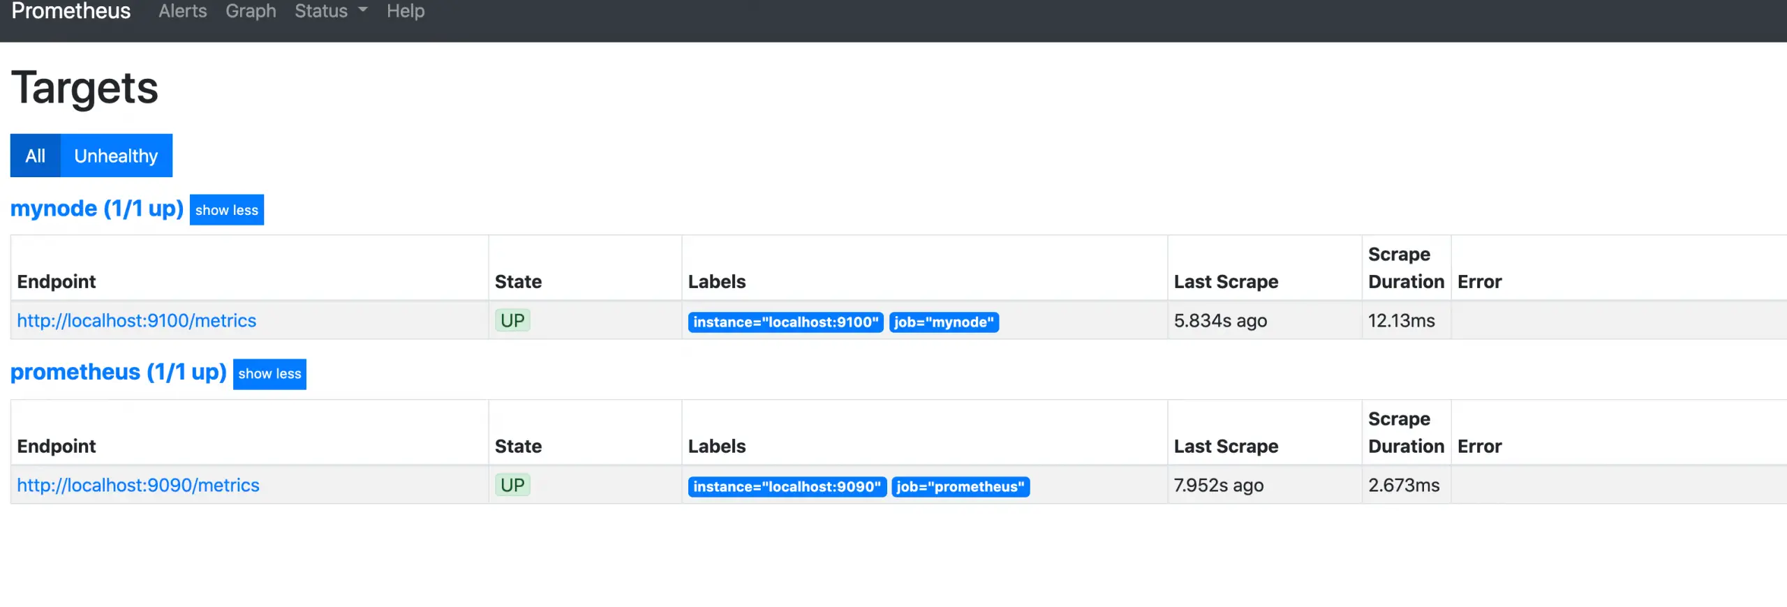The width and height of the screenshot is (1787, 607).
Task: Click the UP state badge for localhost:9100
Action: pyautogui.click(x=512, y=321)
